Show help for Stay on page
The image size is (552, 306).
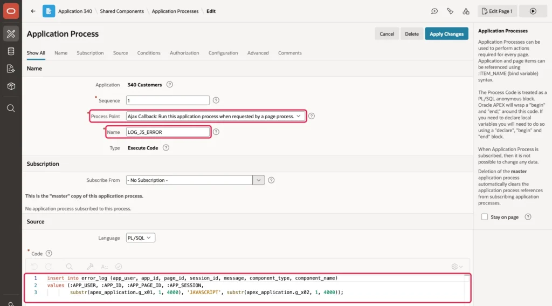coord(528,217)
